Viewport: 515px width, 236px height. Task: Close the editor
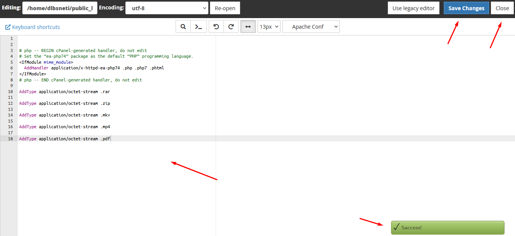pyautogui.click(x=502, y=8)
